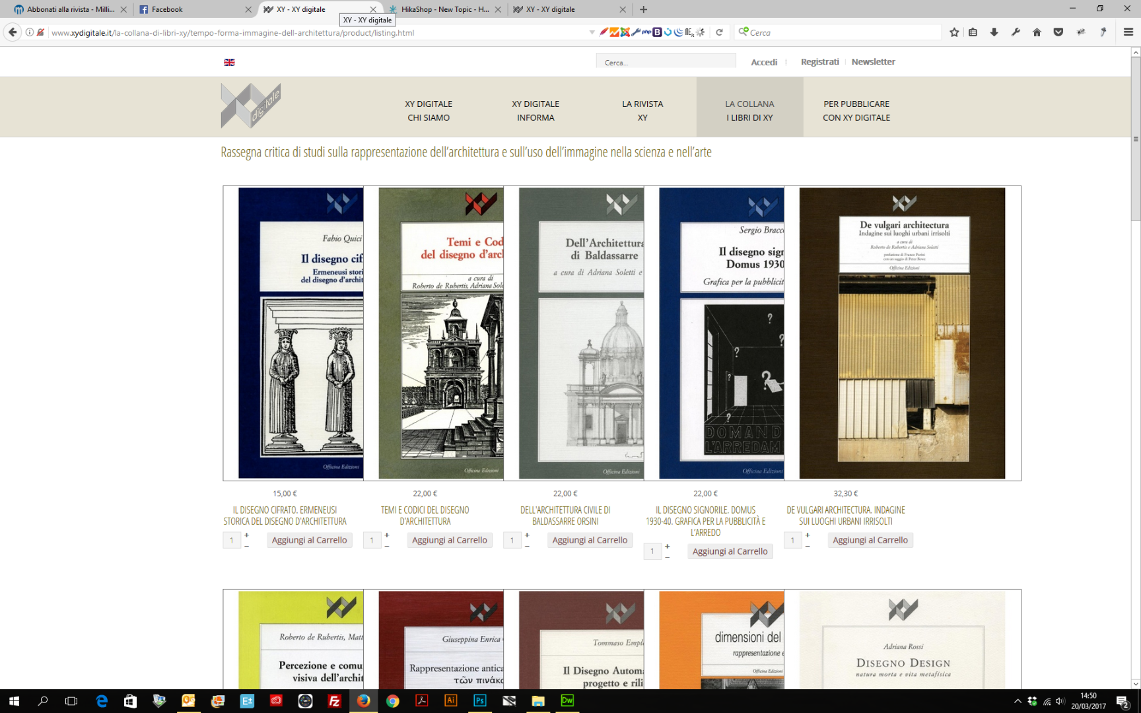Viewport: 1141px width, 713px height.
Task: Click the quantity field for Il Disegno Signorile
Action: point(652,551)
